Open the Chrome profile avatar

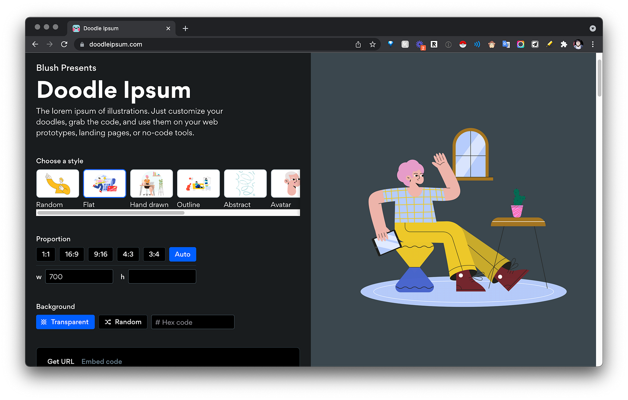[x=578, y=44]
